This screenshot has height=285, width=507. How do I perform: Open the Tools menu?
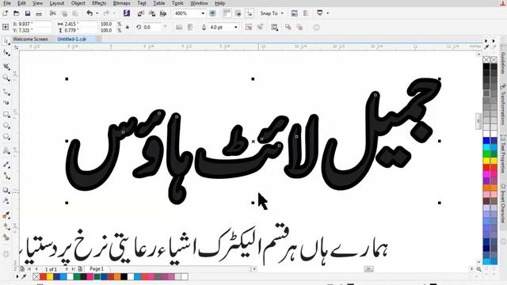(x=177, y=3)
